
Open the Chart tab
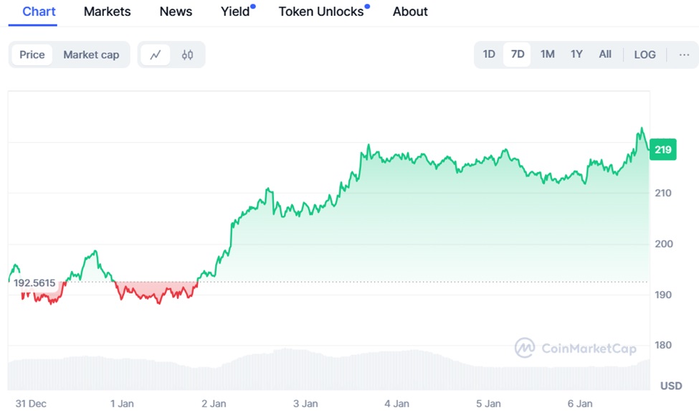coord(39,11)
